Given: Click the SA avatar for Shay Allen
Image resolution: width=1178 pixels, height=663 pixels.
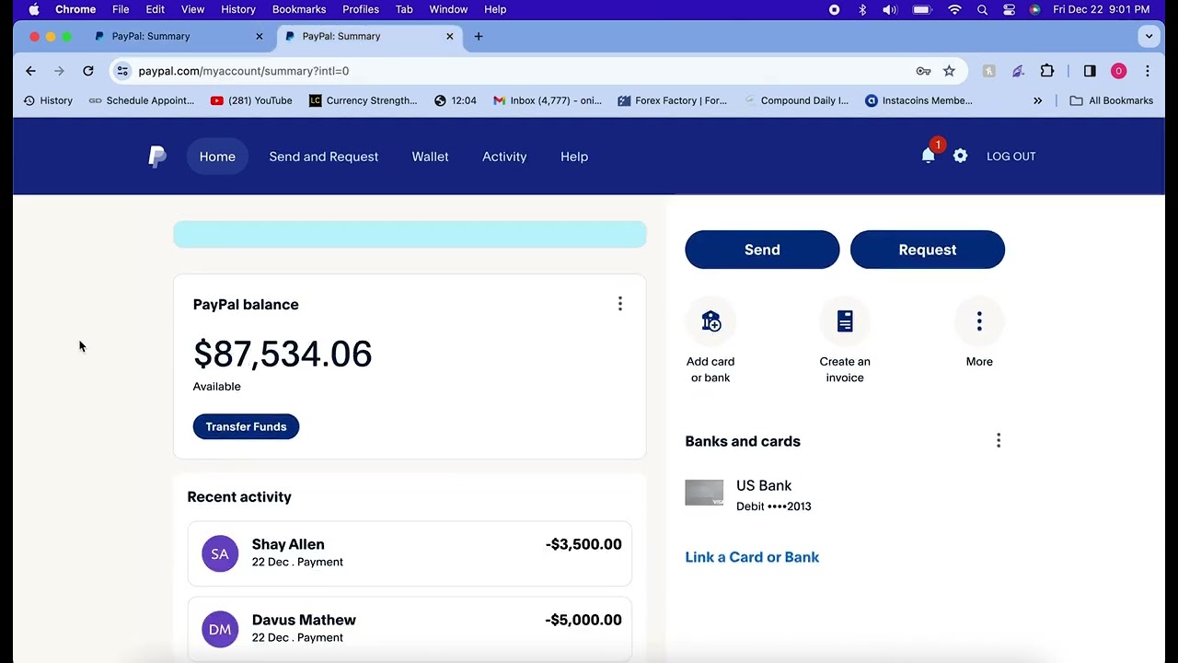Looking at the screenshot, I should (220, 553).
